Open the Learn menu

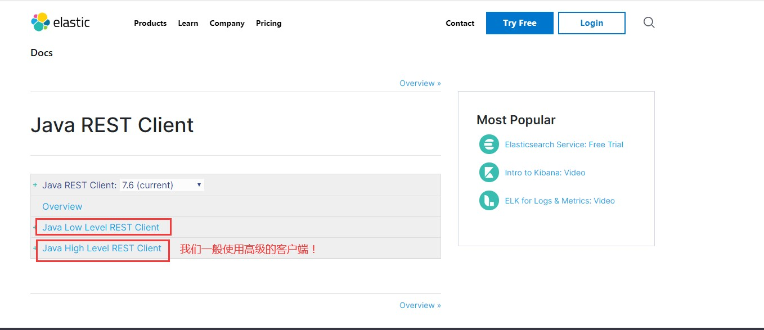tap(188, 23)
